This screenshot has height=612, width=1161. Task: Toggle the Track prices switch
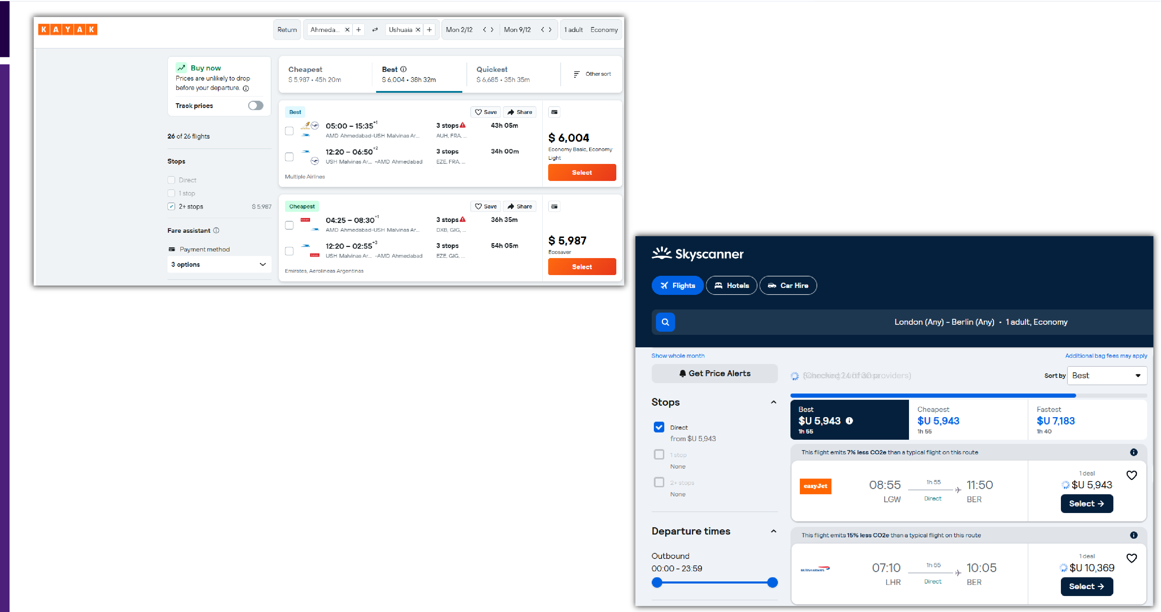(x=255, y=105)
